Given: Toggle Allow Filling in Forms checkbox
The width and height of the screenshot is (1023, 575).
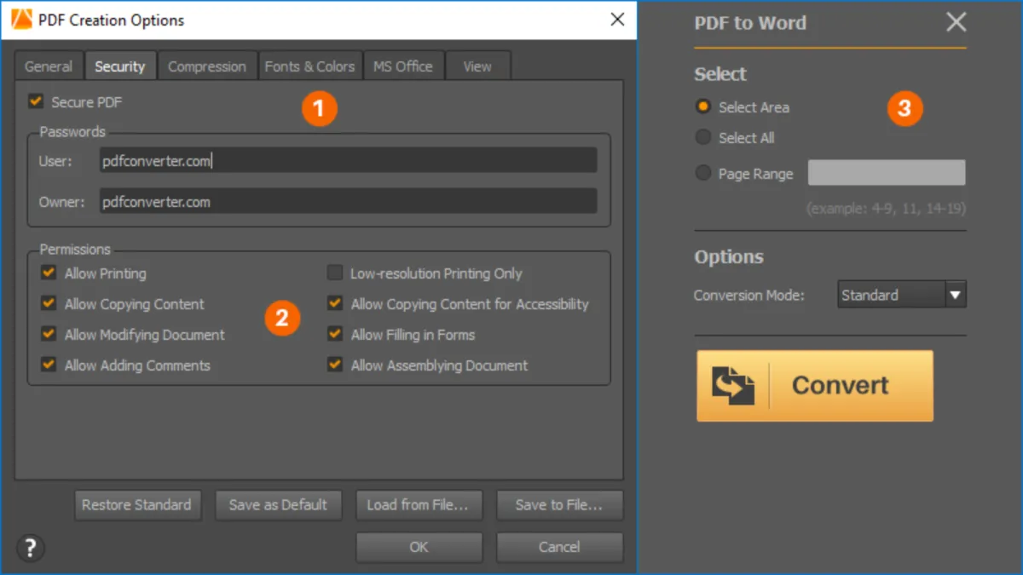Looking at the screenshot, I should point(335,335).
